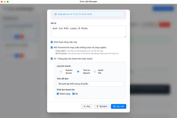Cancel with the Hủy button
This screenshot has width=177, height=118.
pyautogui.click(x=87, y=106)
